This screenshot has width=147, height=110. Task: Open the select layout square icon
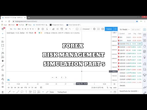coord(77,29)
